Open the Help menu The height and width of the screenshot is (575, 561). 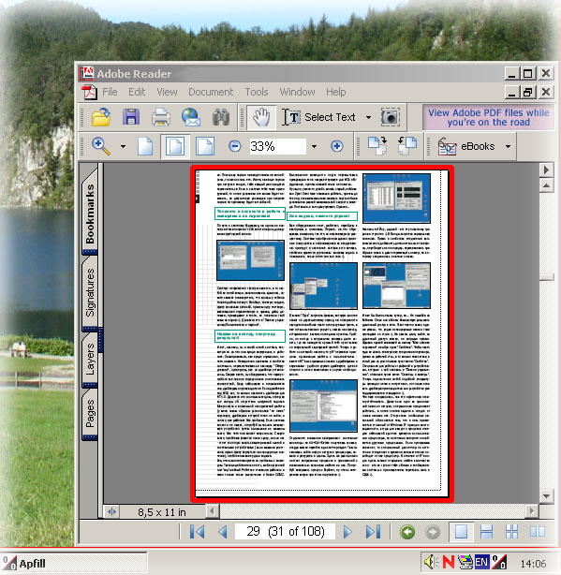click(336, 92)
